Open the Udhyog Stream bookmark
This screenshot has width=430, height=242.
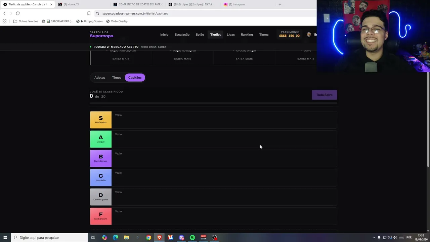89,21
